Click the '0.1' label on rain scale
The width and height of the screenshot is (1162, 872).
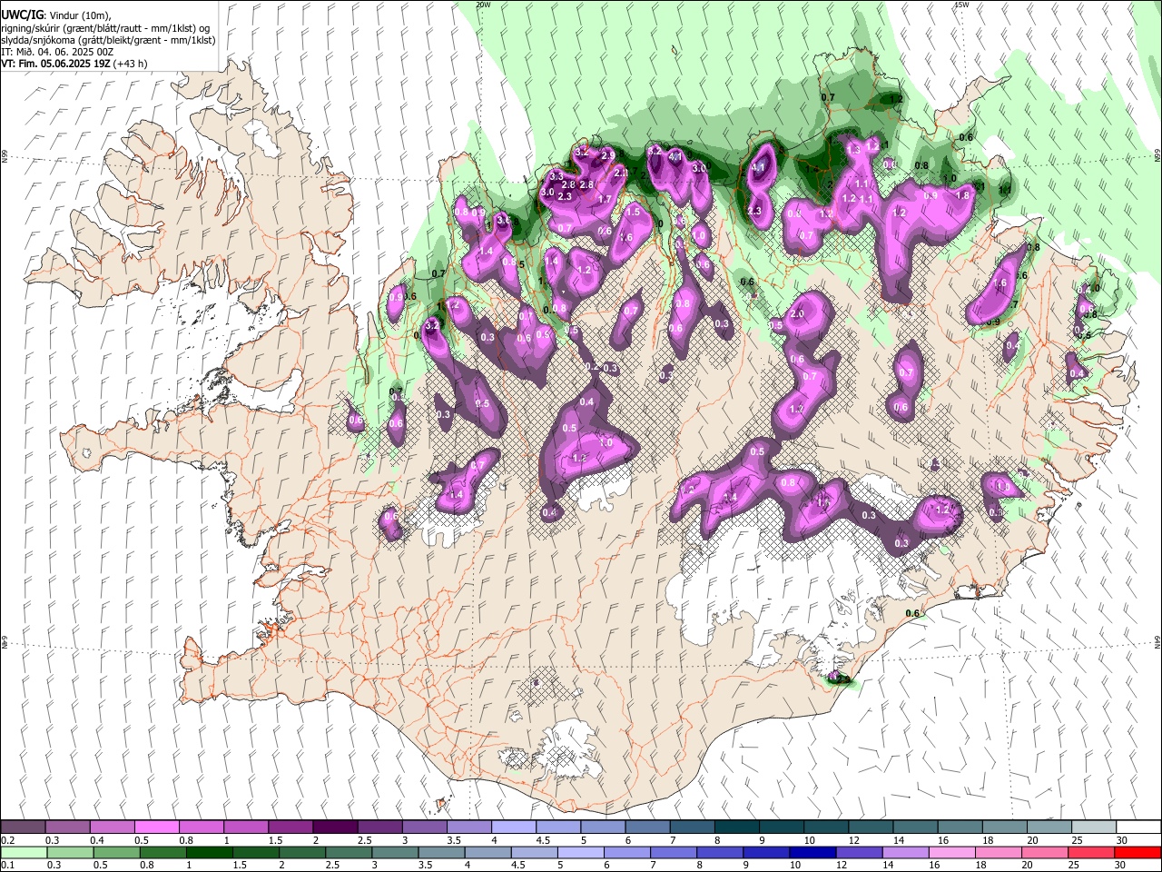pyautogui.click(x=7, y=865)
